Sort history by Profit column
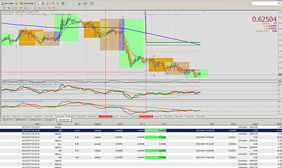Screen dimensions: 282x168 (x=270, y=124)
